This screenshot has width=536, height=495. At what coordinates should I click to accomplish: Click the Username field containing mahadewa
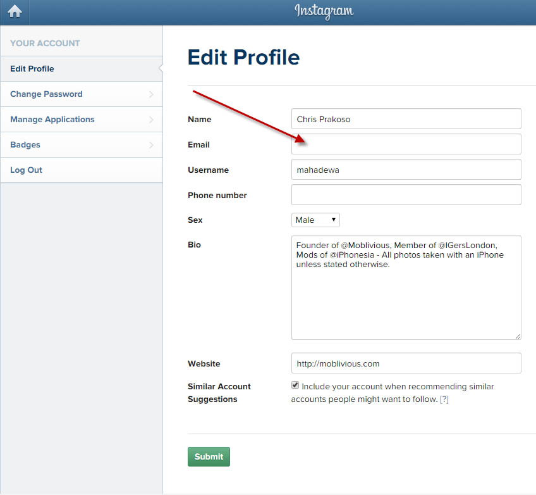tap(406, 170)
